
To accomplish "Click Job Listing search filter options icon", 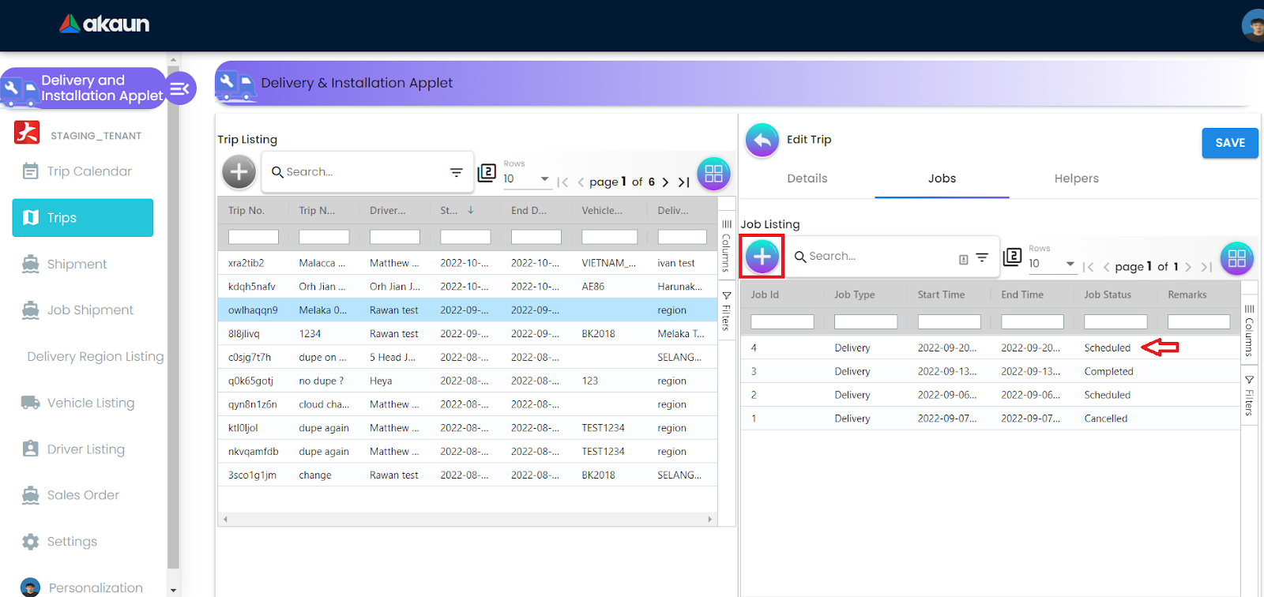I will pyautogui.click(x=982, y=257).
